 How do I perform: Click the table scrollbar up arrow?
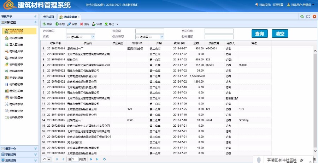(x=315, y=50)
